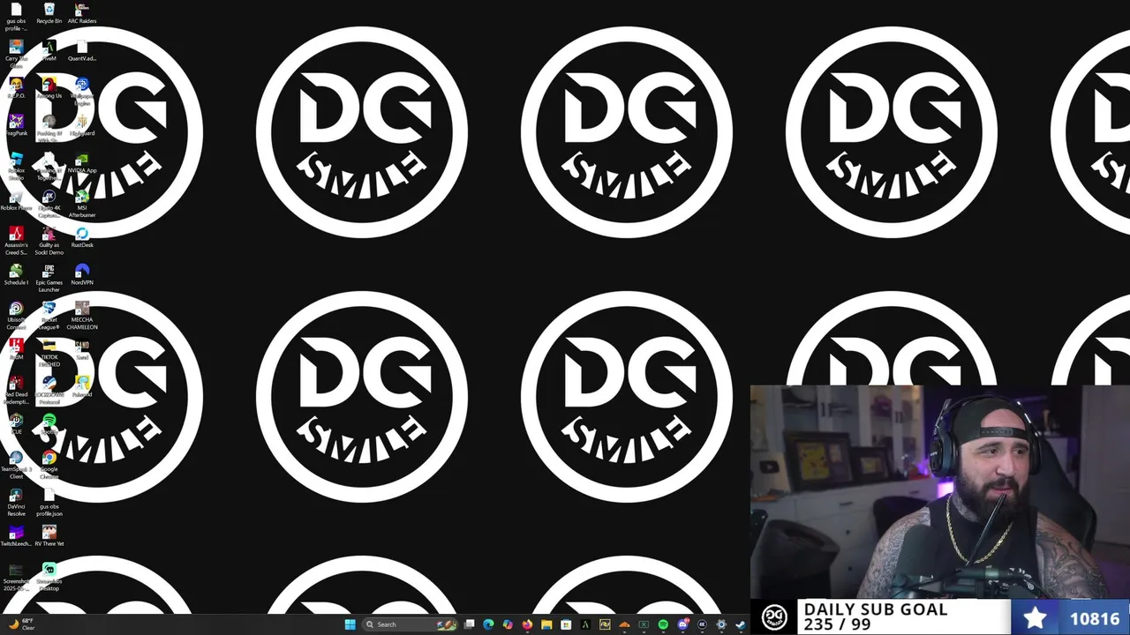Select the TIKTOK FINISHED folder
This screenshot has width=1130, height=635.
point(49,353)
